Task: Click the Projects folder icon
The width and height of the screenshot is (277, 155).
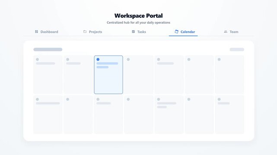Action: tap(85, 32)
